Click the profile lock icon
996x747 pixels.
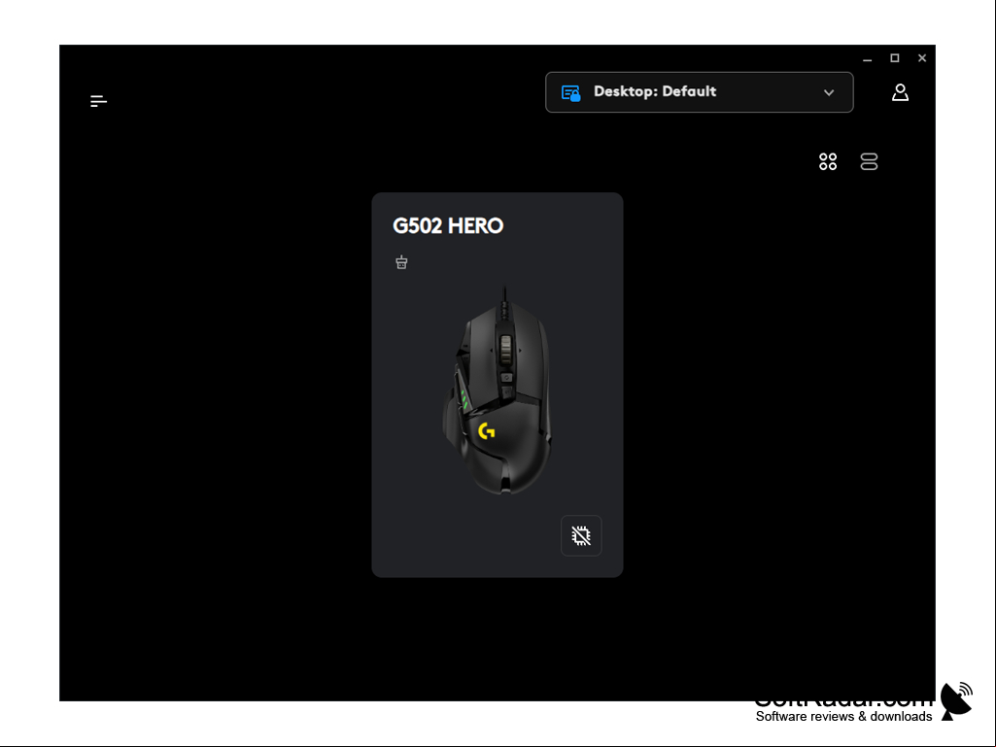pyautogui.click(x=570, y=93)
